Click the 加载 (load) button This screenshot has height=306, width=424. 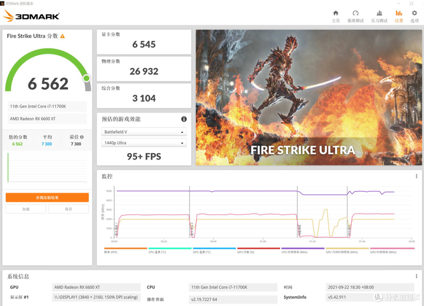click(26, 209)
